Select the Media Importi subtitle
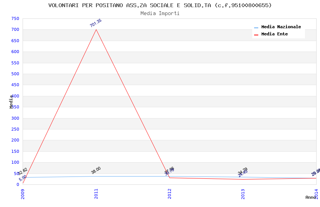This screenshot has height=207, width=320. click(x=160, y=14)
